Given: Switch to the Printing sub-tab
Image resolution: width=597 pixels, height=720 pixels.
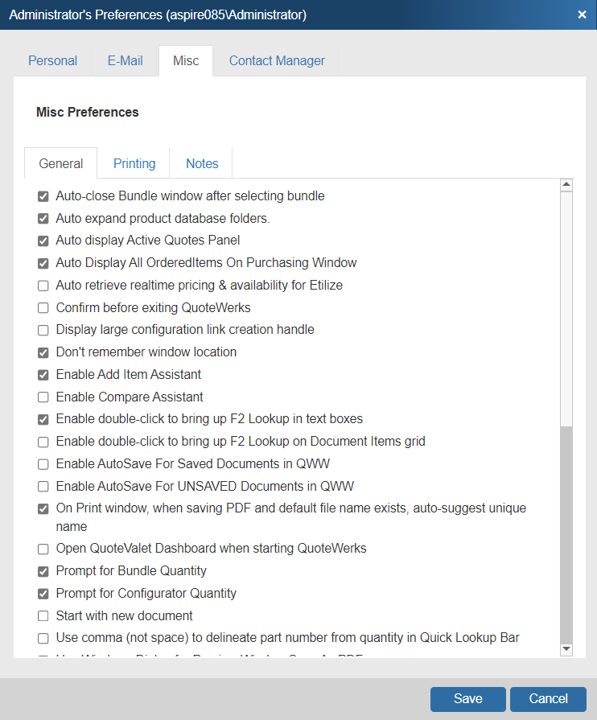Looking at the screenshot, I should click(x=134, y=163).
